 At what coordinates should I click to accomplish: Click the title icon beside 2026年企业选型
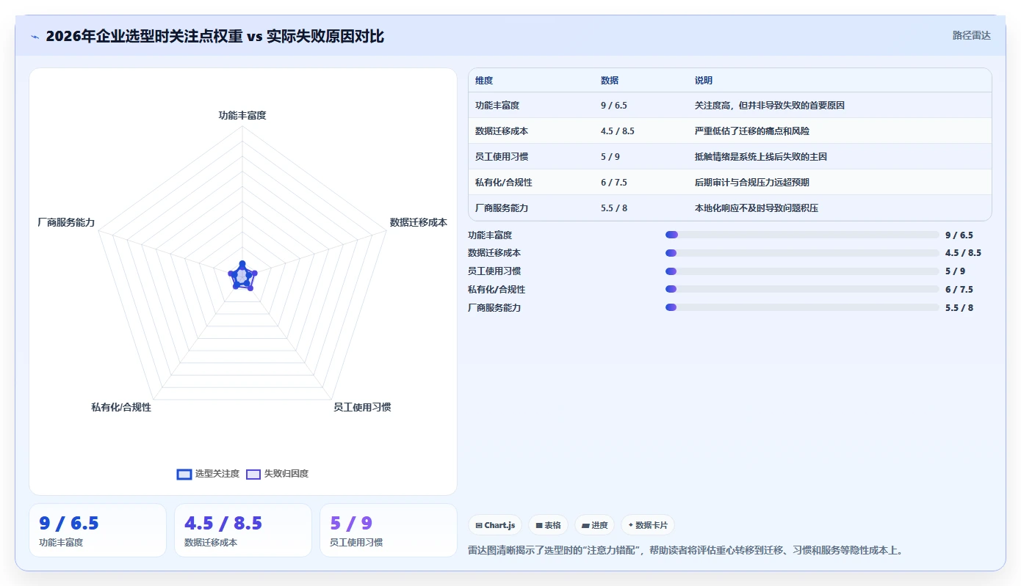pyautogui.click(x=35, y=37)
